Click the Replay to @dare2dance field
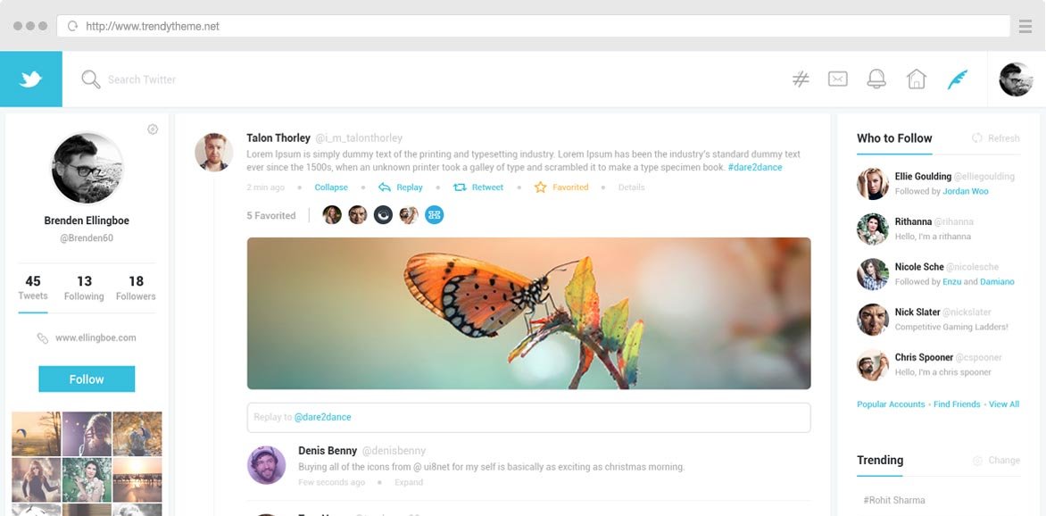Screen dimensions: 1046x516 [x=529, y=417]
